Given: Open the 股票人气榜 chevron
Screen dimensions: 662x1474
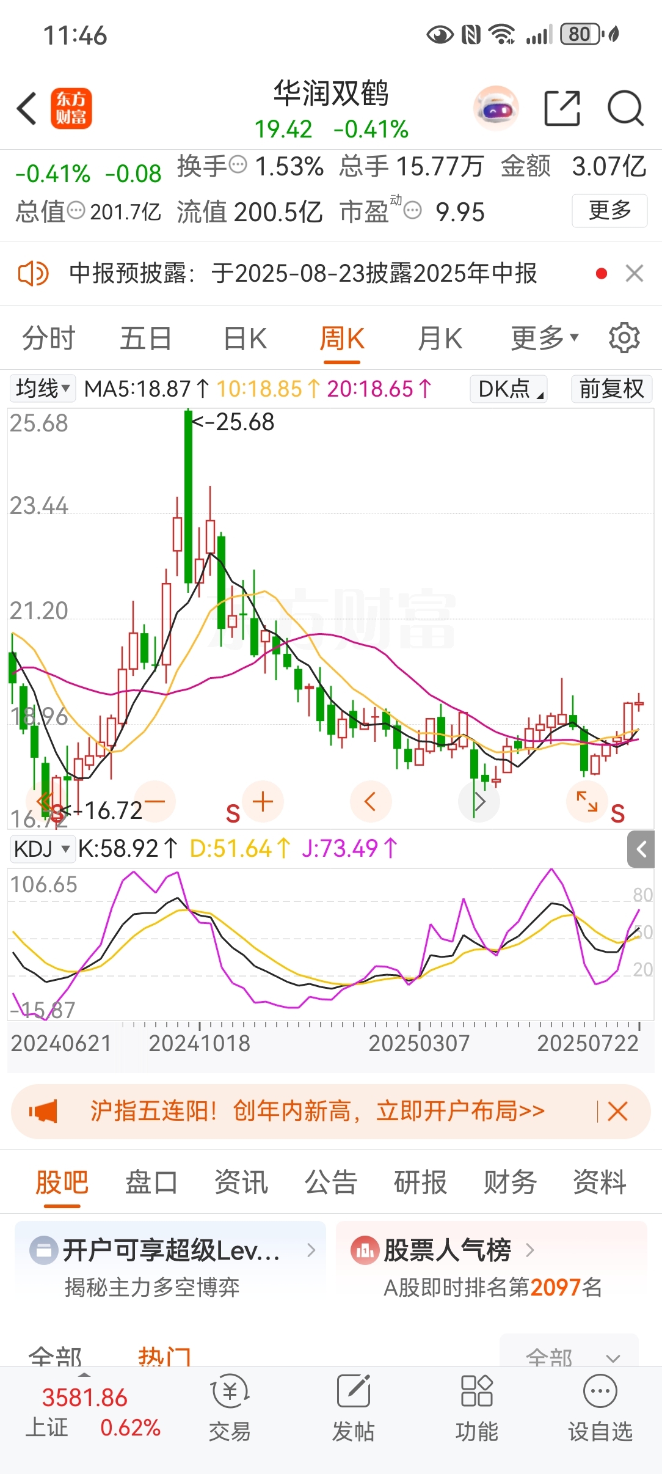Looking at the screenshot, I should (529, 1250).
